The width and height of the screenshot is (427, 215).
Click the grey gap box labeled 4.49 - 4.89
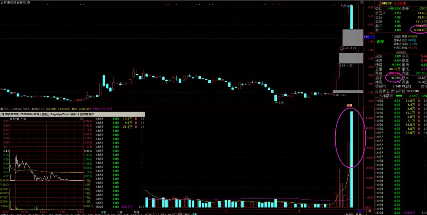[x=353, y=37]
